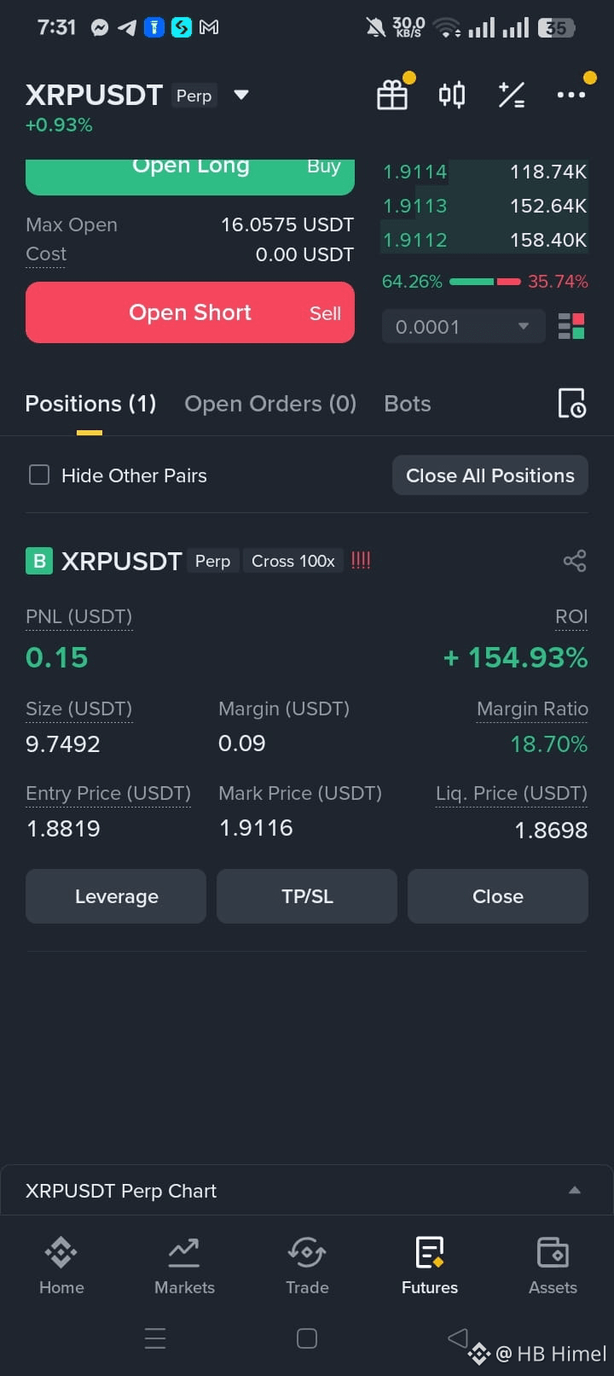614x1376 pixels.
Task: Expand the XRPUSDT pair selector arrow
Action: [x=241, y=95]
